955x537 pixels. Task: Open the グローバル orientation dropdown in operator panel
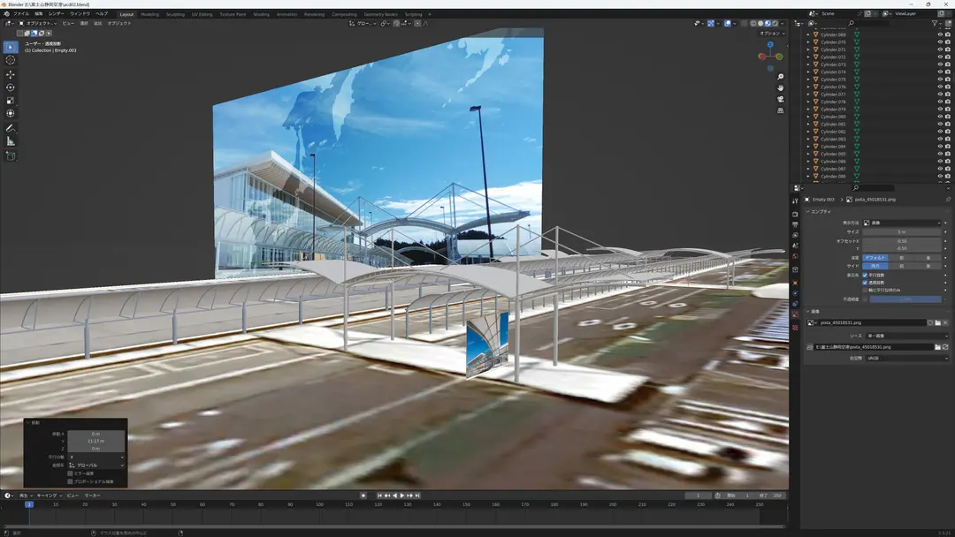pos(96,465)
